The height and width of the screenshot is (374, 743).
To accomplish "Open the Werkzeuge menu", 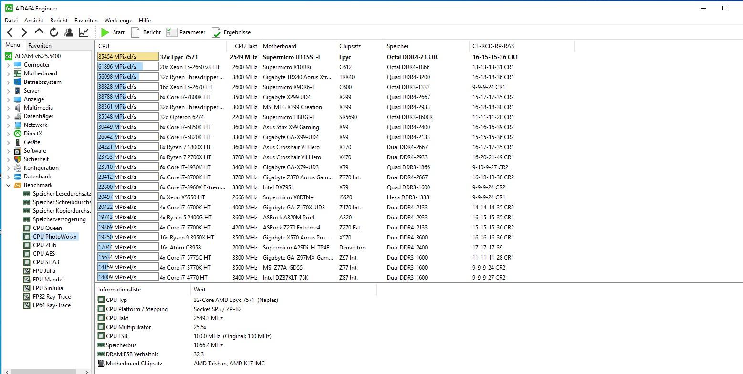I will pos(118,21).
